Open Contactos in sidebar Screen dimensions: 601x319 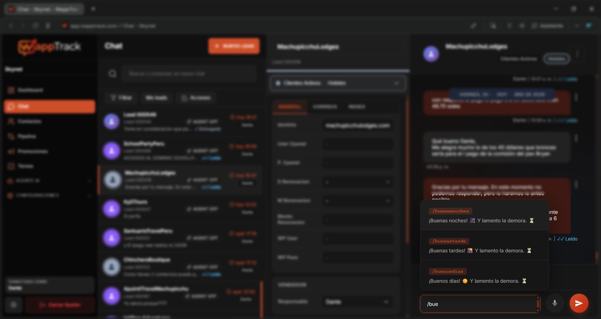(x=49, y=121)
